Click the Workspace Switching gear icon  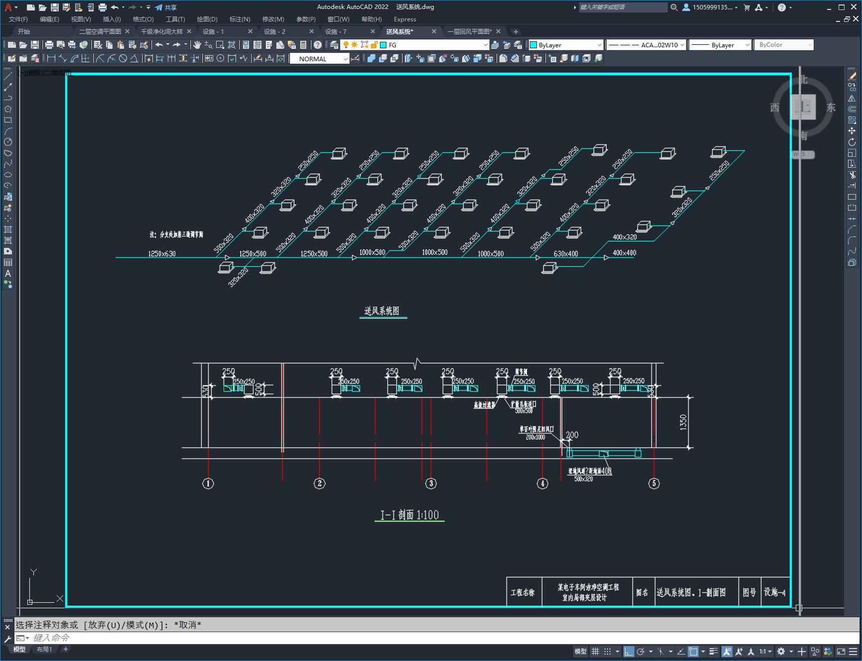coord(781,651)
